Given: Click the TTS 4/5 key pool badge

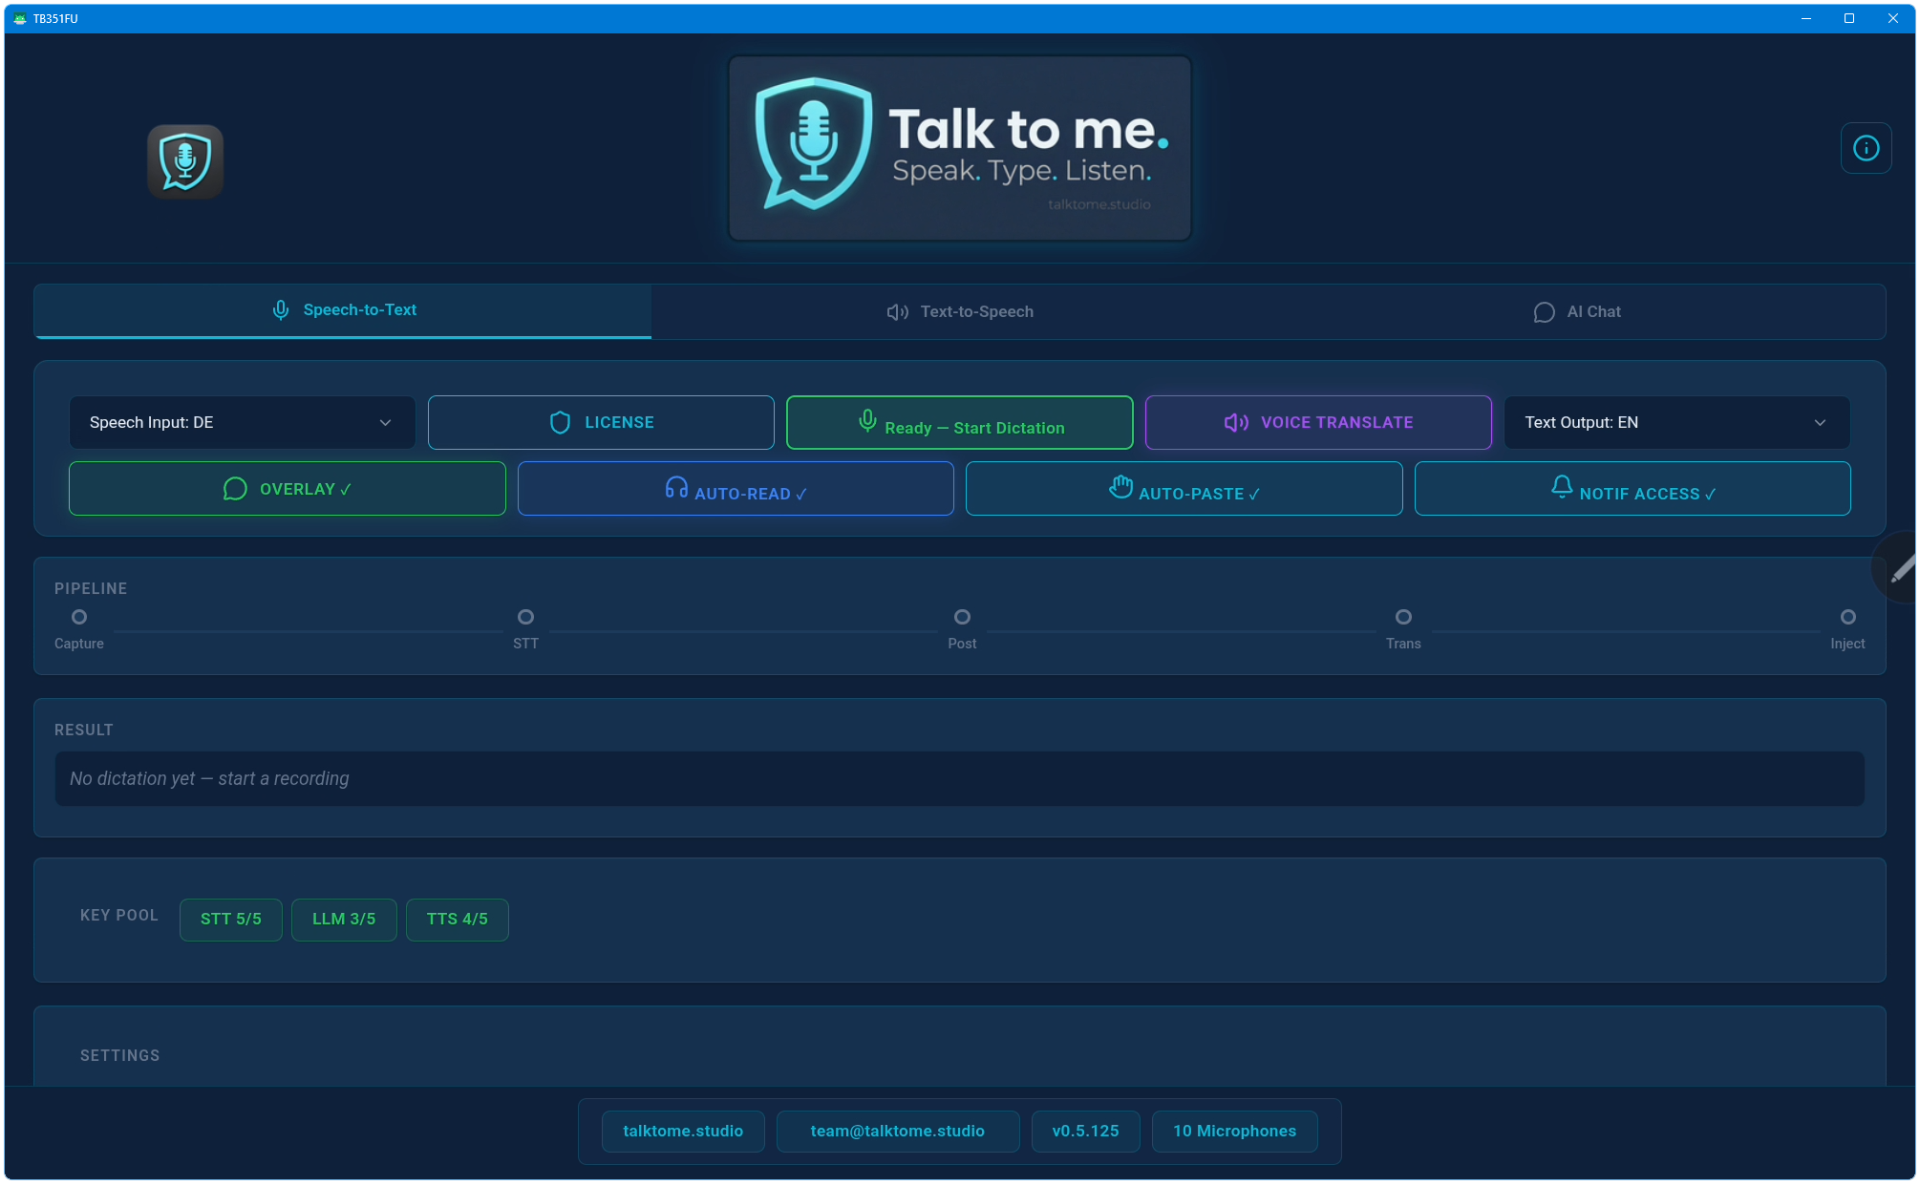Looking at the screenshot, I should (458, 919).
